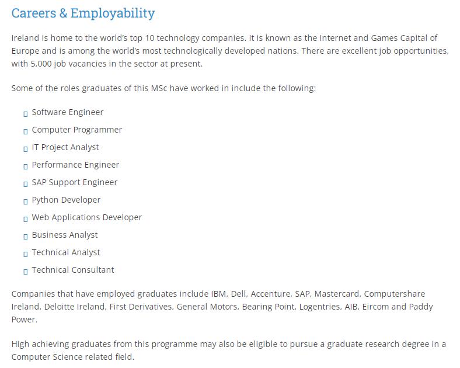Click the Web Applications Developer text
Viewport: 460px width, 368px height.
click(86, 217)
